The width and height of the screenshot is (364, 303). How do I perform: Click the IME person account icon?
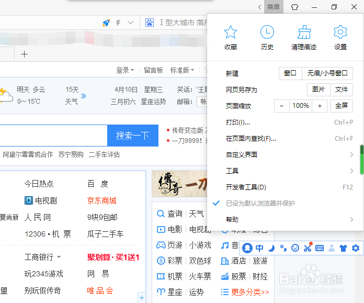point(332,248)
